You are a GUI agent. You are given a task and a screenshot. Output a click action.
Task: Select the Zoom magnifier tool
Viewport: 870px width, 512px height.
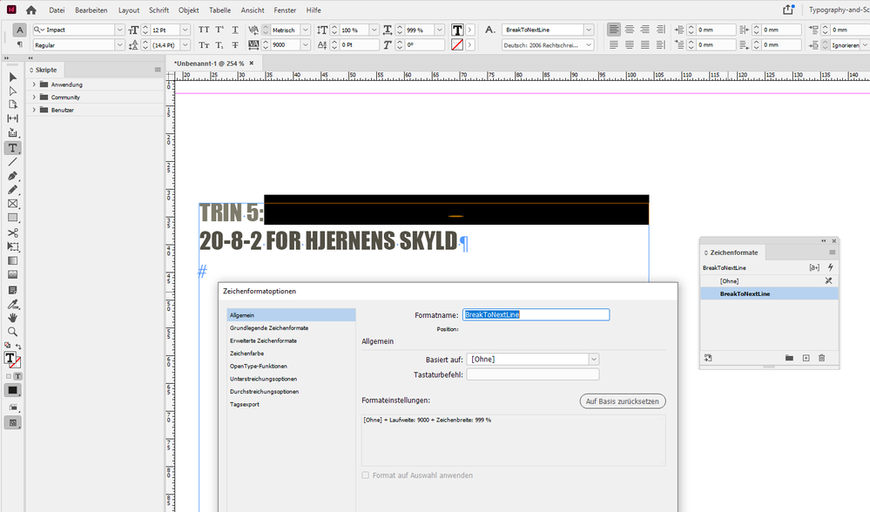[x=13, y=332]
